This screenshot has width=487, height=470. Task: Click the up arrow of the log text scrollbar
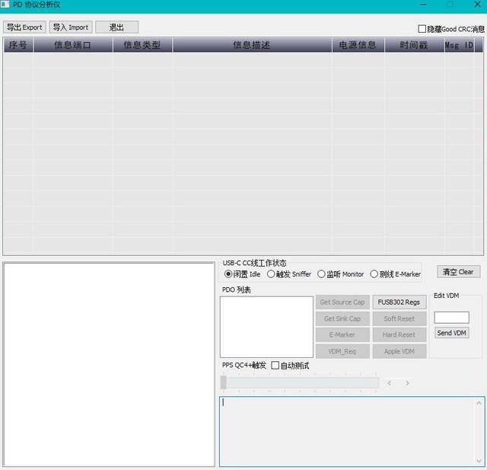point(479,403)
